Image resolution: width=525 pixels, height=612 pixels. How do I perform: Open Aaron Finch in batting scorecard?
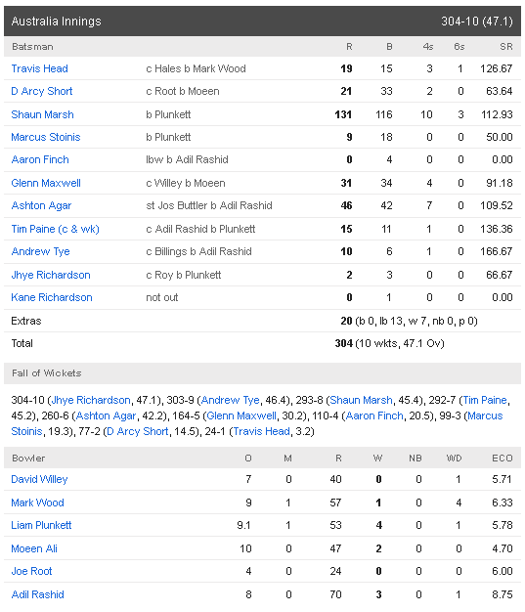(x=40, y=159)
